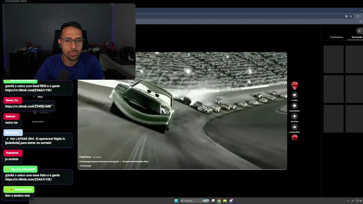Screen dimensions: 363x204
Task: Open File Explorer from the taskbar
Action: [225, 201]
